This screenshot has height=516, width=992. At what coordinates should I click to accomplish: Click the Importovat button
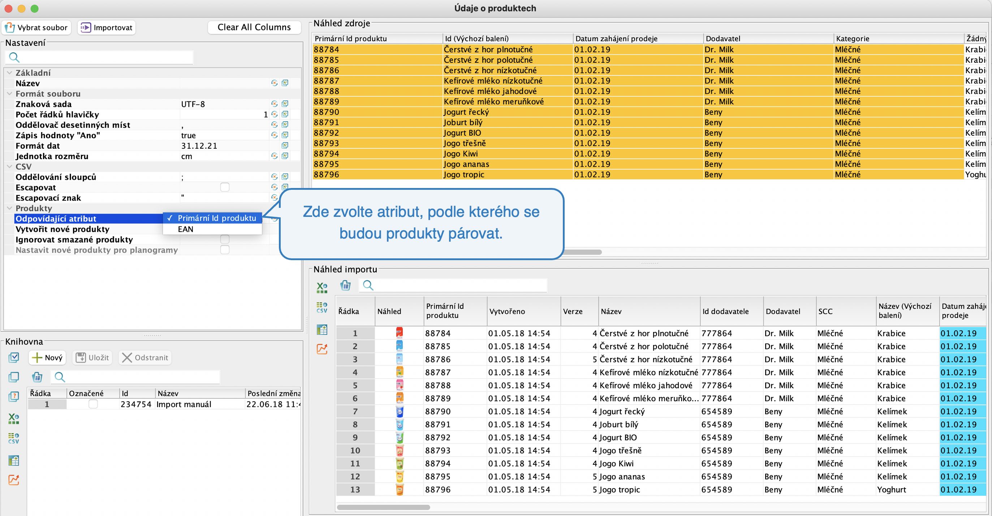[107, 28]
